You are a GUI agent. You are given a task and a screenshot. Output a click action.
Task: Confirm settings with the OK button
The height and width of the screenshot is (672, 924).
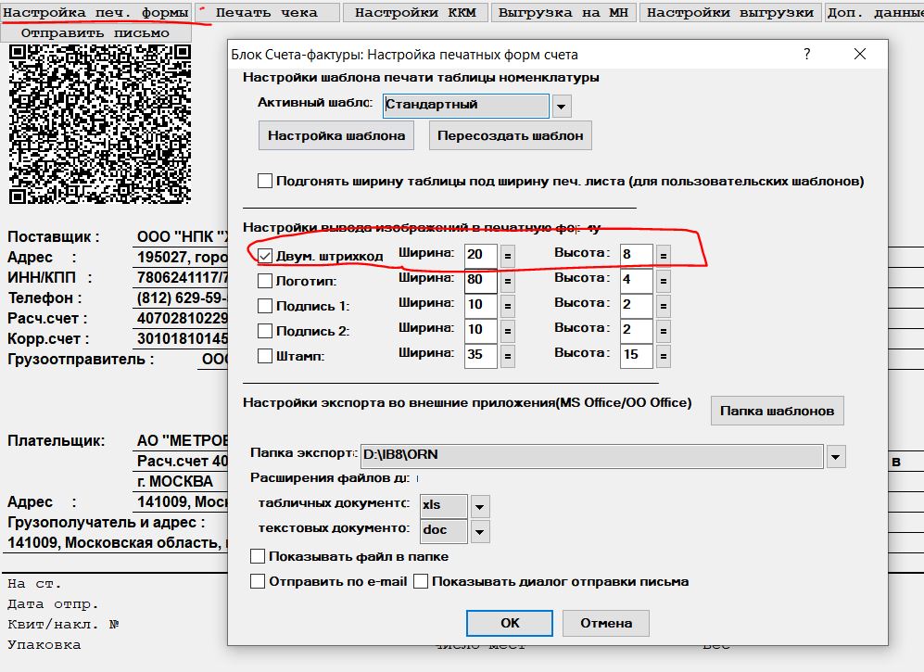point(510,623)
